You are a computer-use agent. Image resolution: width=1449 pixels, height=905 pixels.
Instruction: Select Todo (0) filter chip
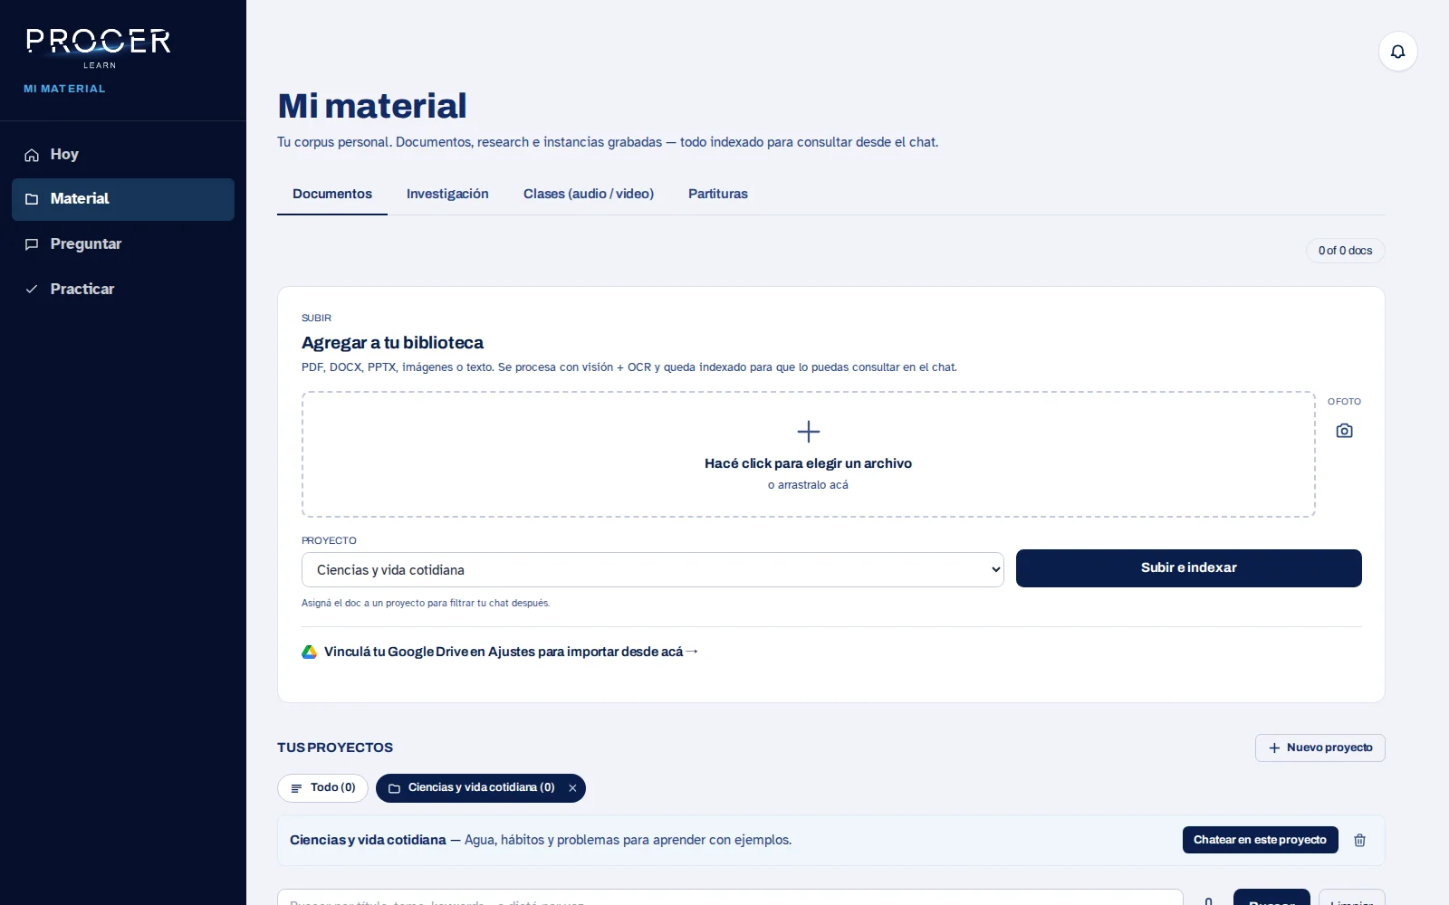pyautogui.click(x=322, y=788)
